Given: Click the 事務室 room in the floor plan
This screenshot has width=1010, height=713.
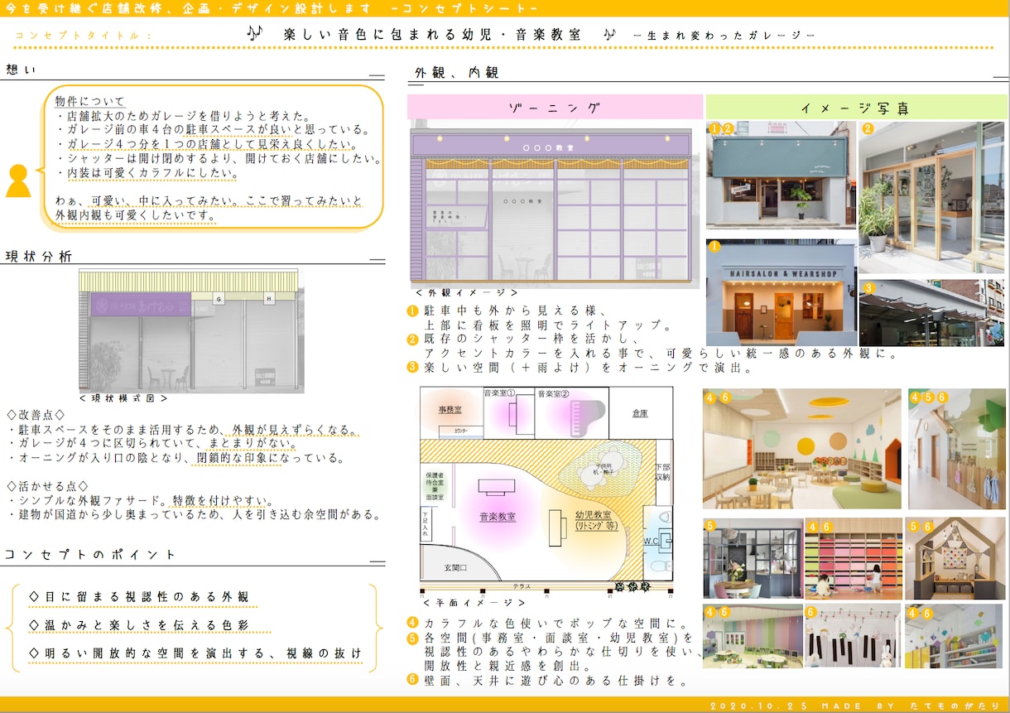Looking at the screenshot, I should coord(450,410).
